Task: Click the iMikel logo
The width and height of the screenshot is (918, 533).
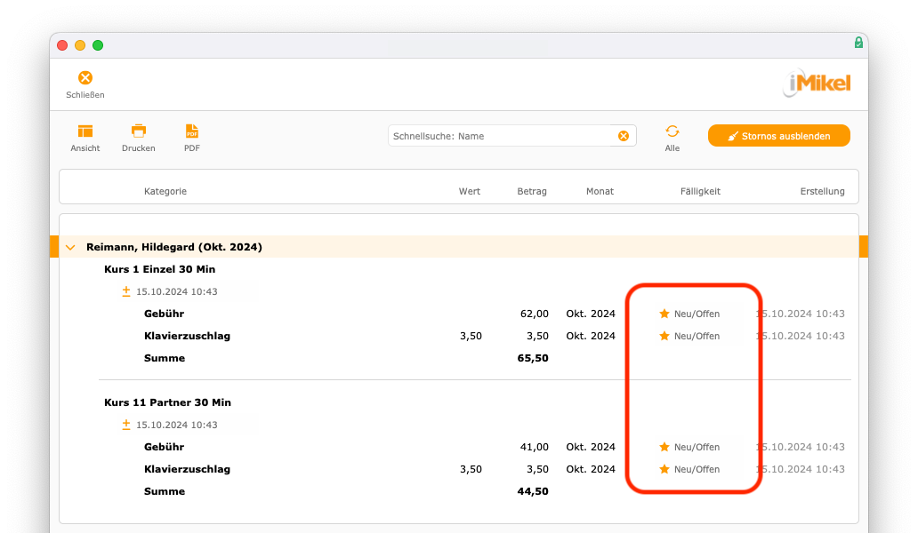Action: tap(817, 83)
